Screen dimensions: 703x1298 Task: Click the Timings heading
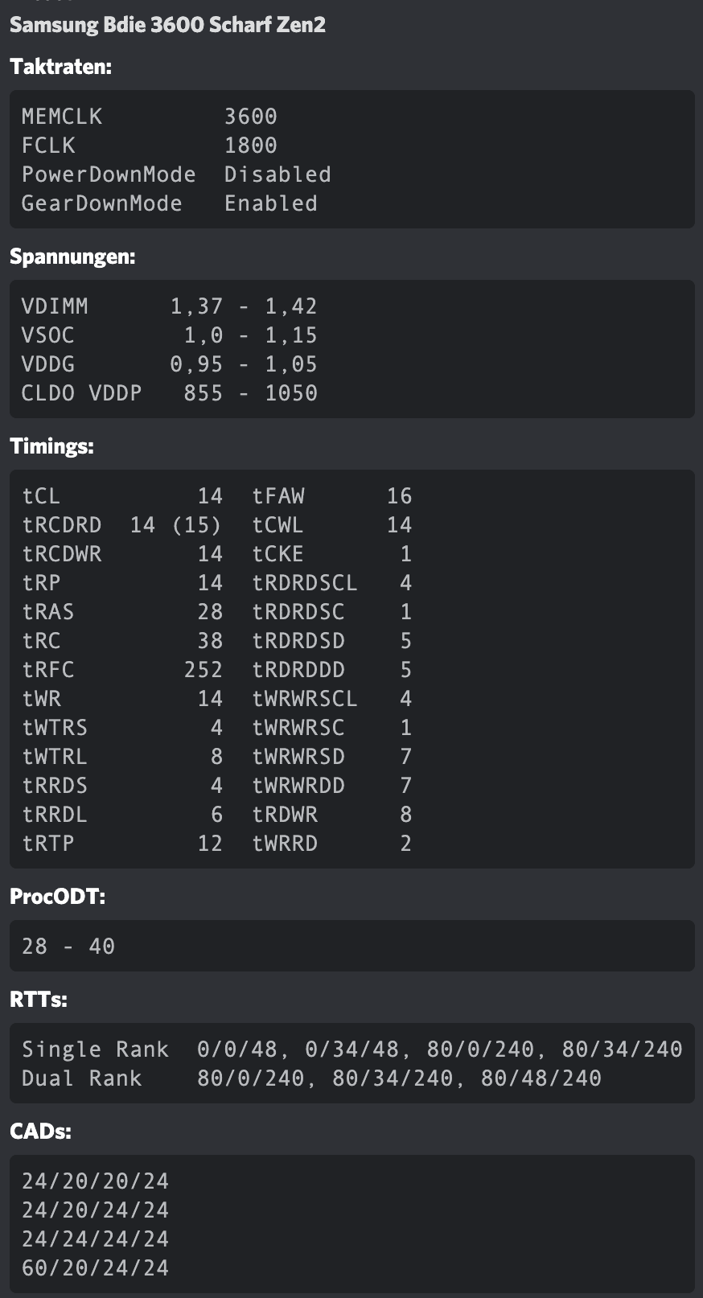point(51,446)
